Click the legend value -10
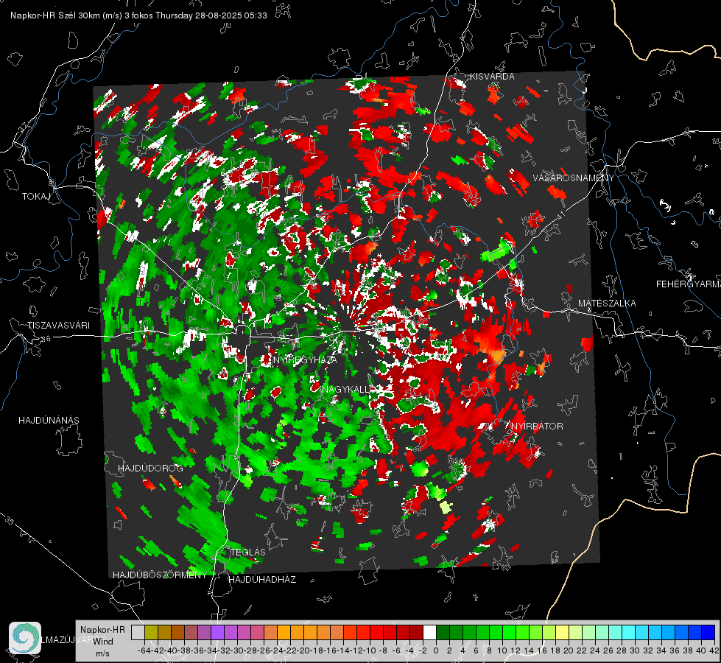This screenshot has height=663, width=721. pos(370,650)
